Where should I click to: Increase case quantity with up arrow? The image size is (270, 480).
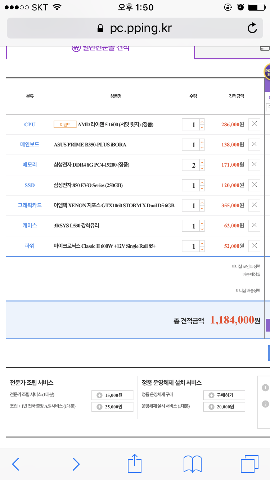[202, 223]
